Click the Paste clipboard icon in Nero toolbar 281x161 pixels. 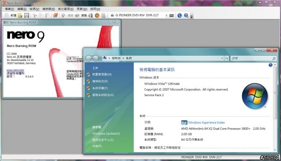coord(47,16)
